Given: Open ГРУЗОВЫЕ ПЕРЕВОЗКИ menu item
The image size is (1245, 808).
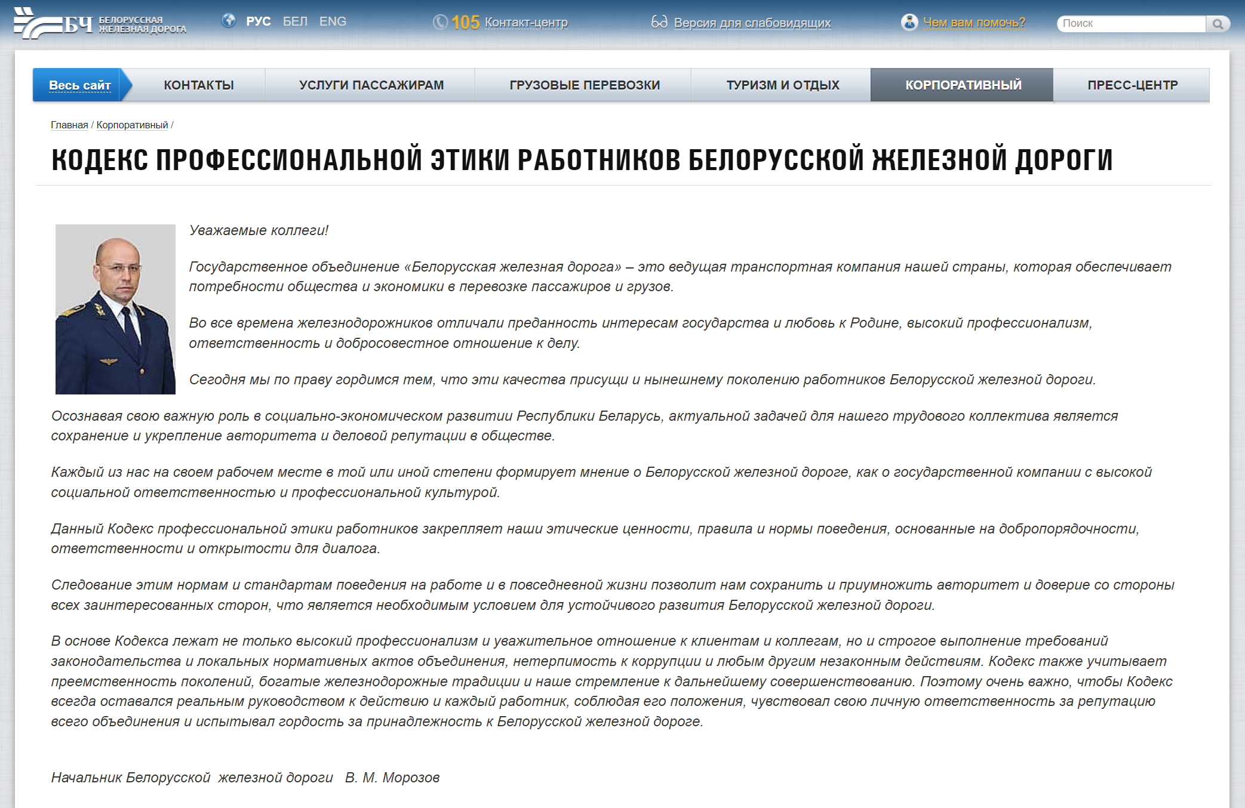Looking at the screenshot, I should [583, 84].
